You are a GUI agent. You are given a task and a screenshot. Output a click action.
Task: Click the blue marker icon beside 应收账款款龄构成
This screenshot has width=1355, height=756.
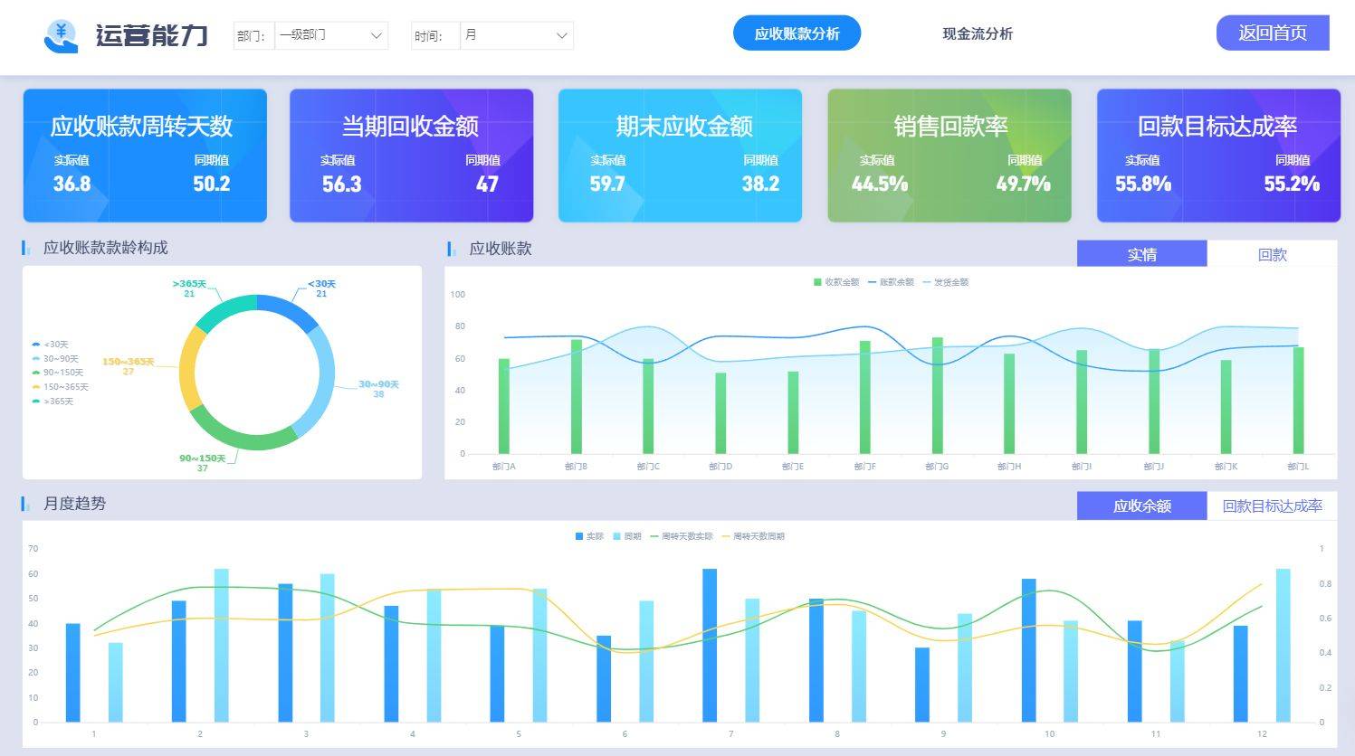(25, 248)
